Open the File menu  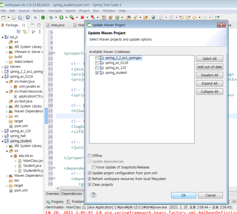pyautogui.click(x=3, y=11)
